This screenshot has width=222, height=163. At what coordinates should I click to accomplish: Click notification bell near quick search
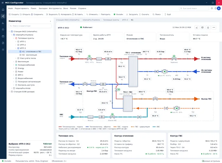pyautogui.click(x=212, y=8)
